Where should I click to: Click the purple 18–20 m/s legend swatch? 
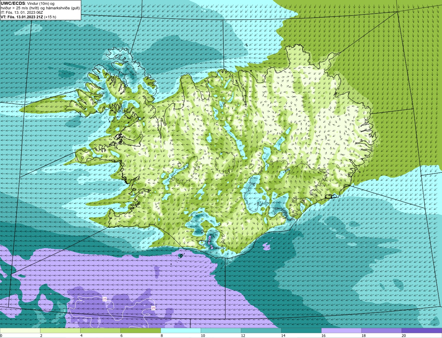pyautogui.click(x=381, y=330)
